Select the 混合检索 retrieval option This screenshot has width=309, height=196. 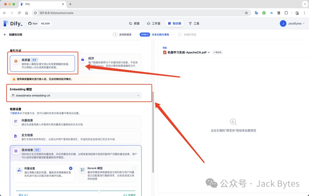(x=76, y=154)
